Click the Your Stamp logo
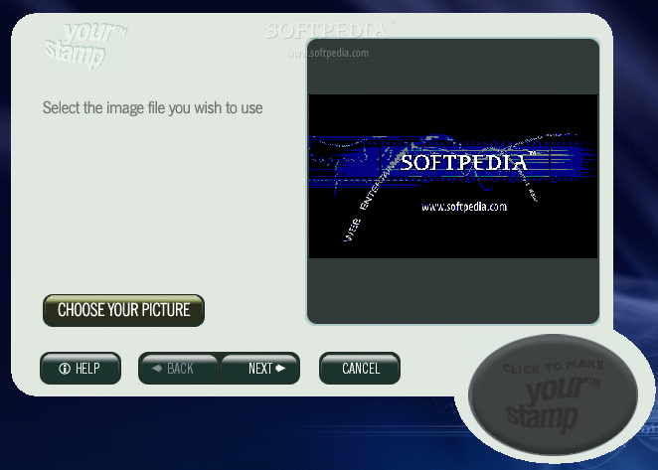The height and width of the screenshot is (470, 658). coord(85,46)
